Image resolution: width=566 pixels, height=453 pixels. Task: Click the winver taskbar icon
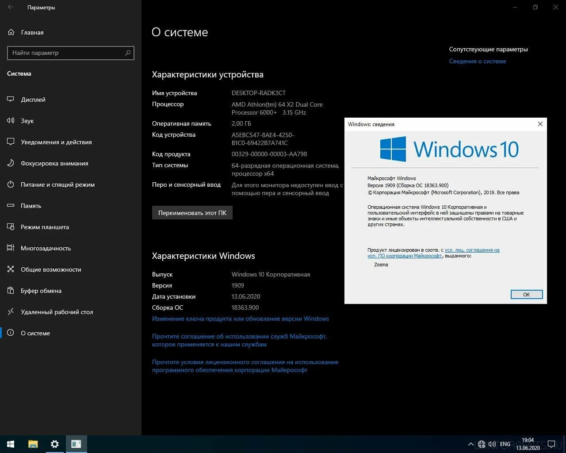[76, 444]
